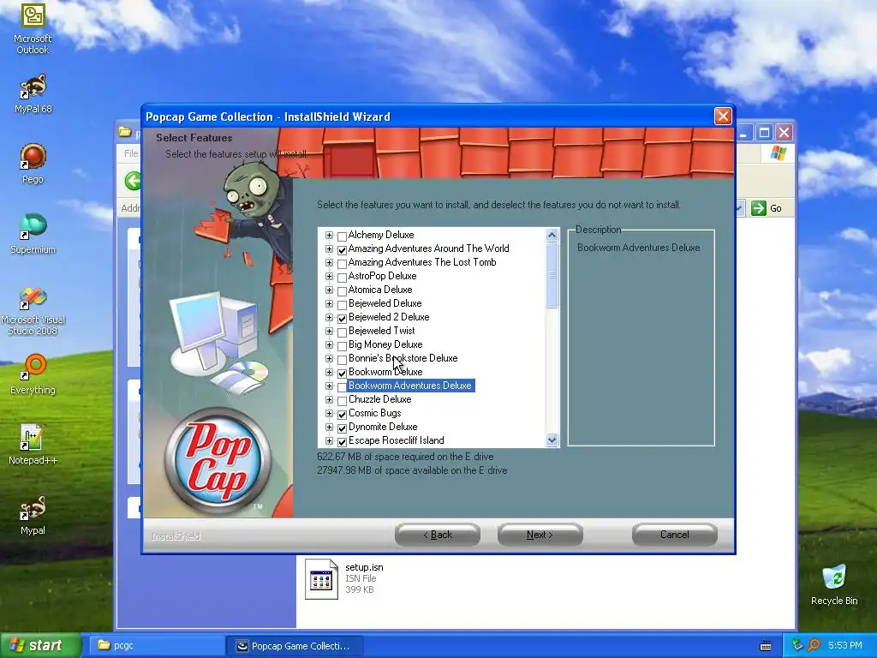Check the Atomica Deluxe checkbox
Viewport: 877px width, 658px height.
pos(342,291)
